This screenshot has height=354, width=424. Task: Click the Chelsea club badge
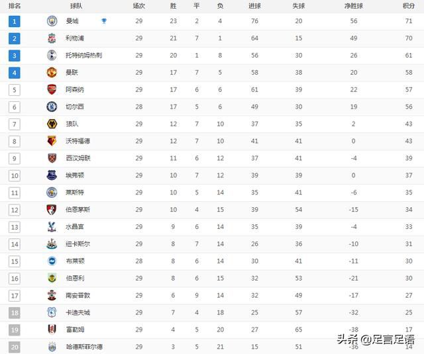(52, 107)
